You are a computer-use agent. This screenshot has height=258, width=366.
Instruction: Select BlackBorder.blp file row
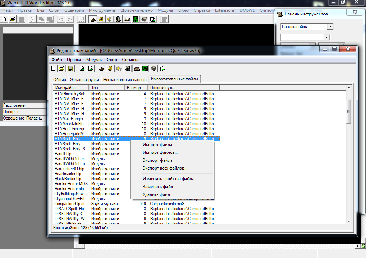[x=136, y=179]
